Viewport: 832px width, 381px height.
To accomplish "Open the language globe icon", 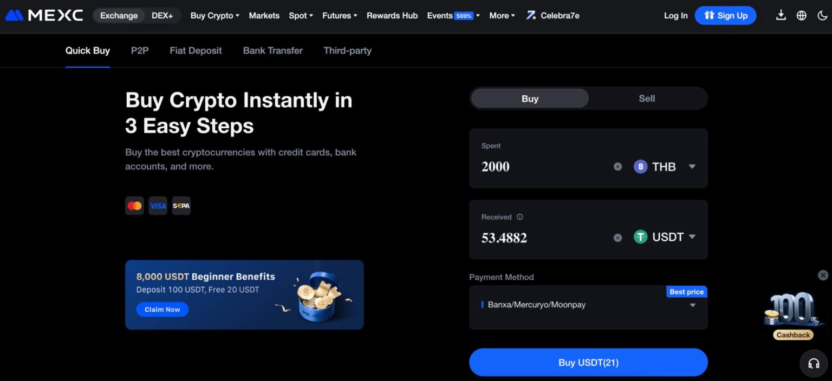I will click(802, 15).
